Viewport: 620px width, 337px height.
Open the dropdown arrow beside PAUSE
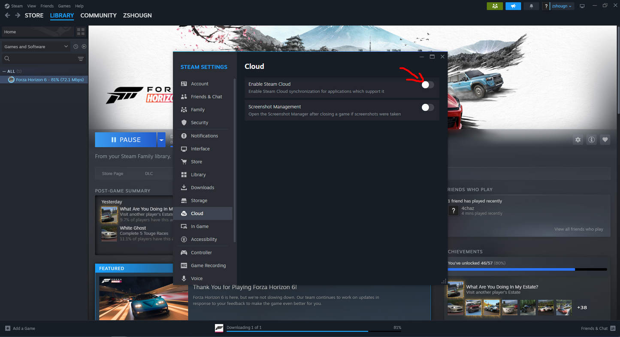pyautogui.click(x=161, y=140)
